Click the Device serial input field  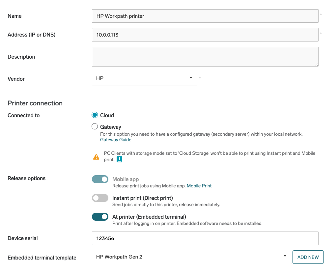205,238
